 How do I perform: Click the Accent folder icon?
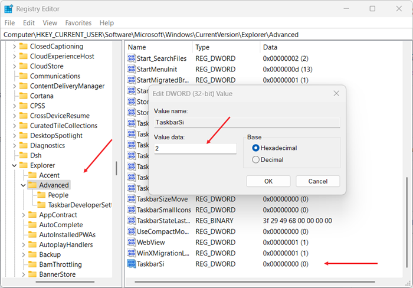tap(32, 175)
